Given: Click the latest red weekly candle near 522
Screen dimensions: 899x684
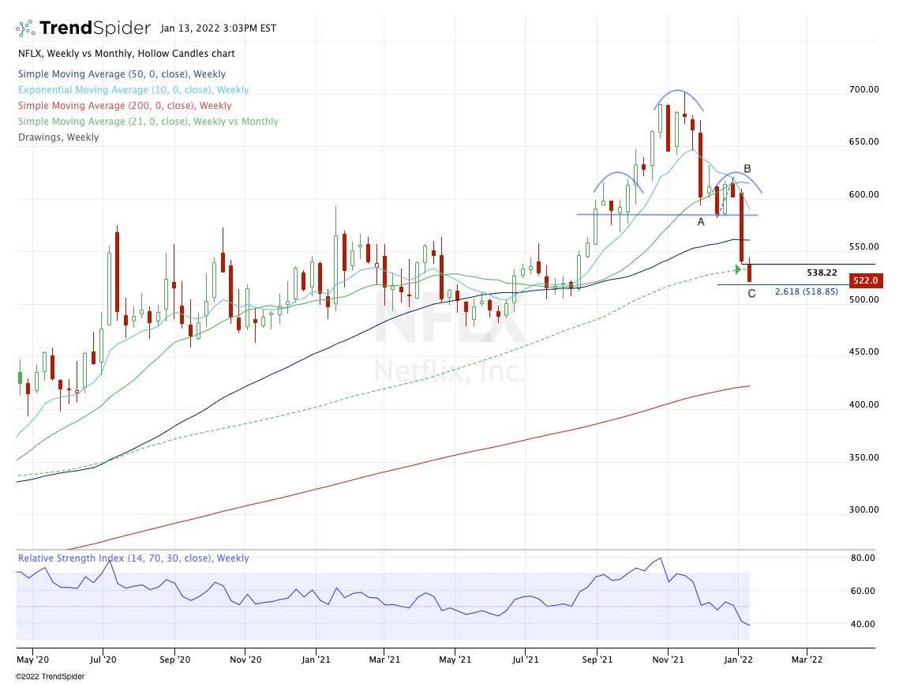Looking at the screenshot, I should coord(749,272).
